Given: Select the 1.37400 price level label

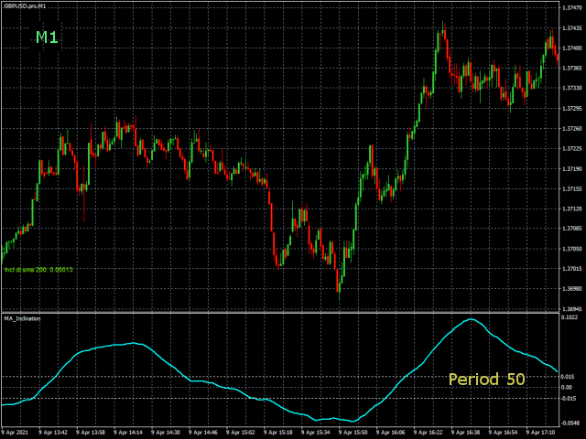Looking at the screenshot, I should [x=571, y=48].
